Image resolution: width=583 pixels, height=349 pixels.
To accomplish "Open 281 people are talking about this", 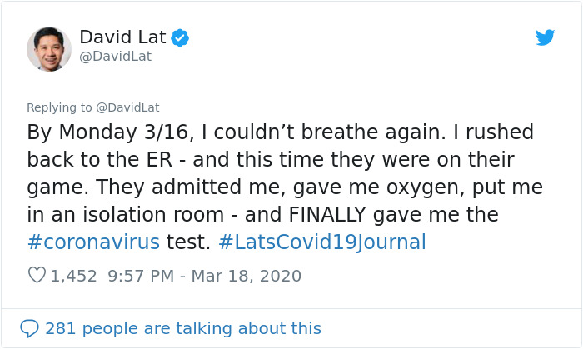I will (182, 328).
